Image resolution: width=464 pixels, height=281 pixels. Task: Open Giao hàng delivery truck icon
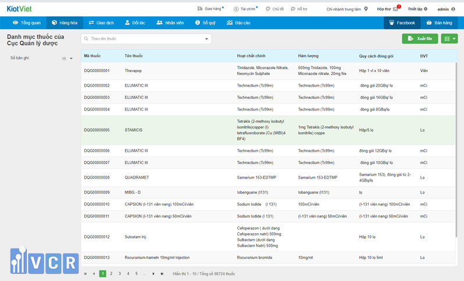coord(200,9)
